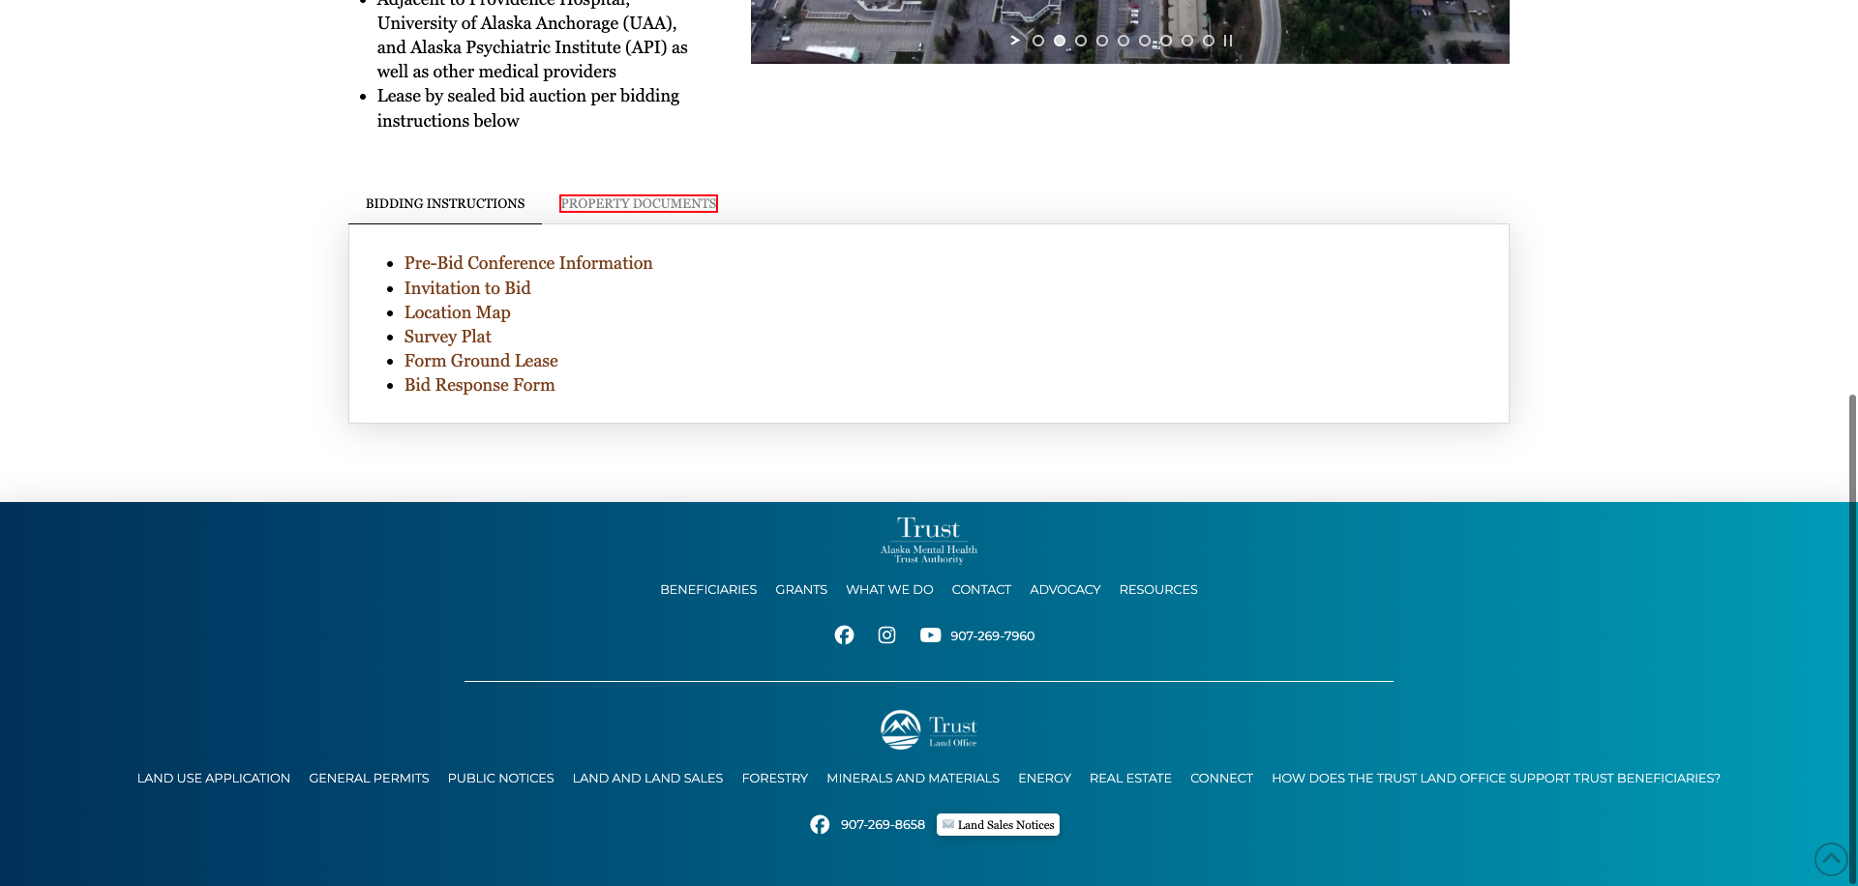This screenshot has height=886, width=1858.
Task: Visit the YouTube channel
Action: click(x=930, y=635)
